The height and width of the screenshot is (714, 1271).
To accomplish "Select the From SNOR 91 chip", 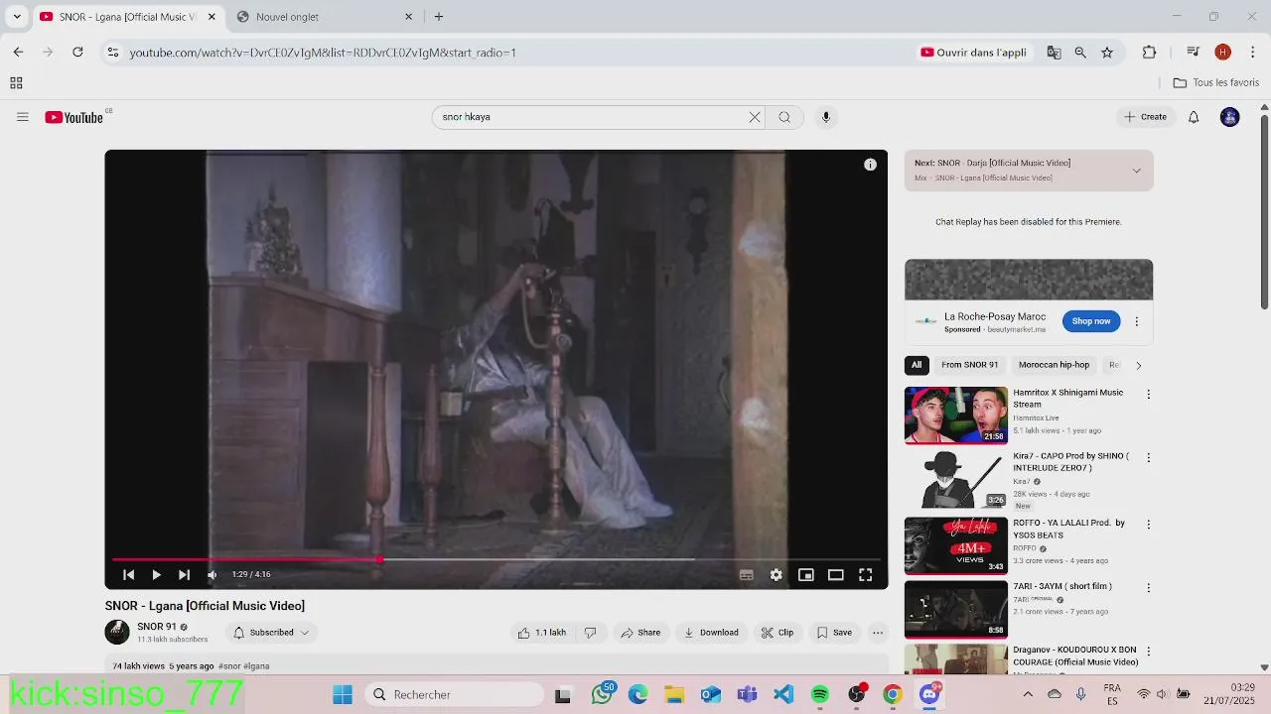I will click(x=970, y=365).
